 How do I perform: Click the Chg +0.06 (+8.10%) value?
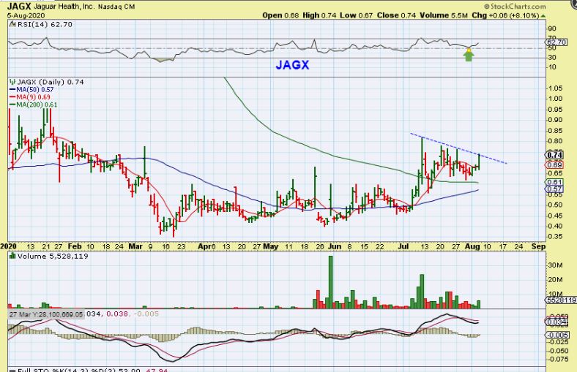[x=505, y=15]
